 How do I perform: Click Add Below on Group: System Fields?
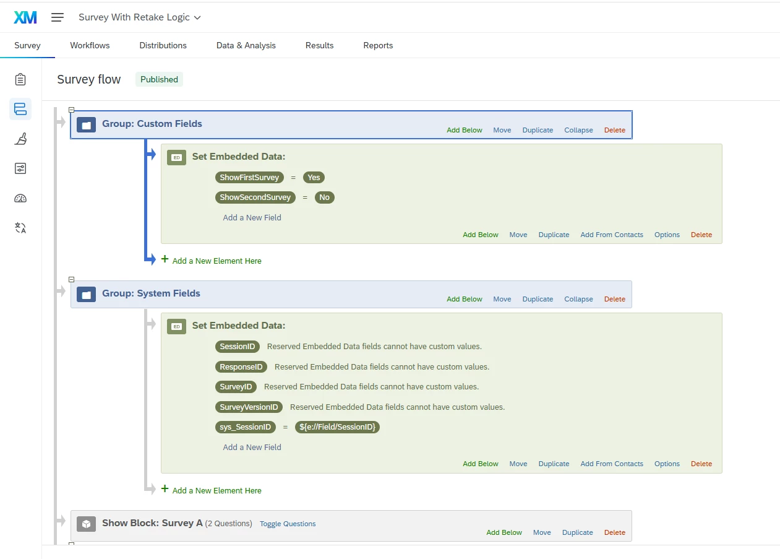(x=465, y=299)
